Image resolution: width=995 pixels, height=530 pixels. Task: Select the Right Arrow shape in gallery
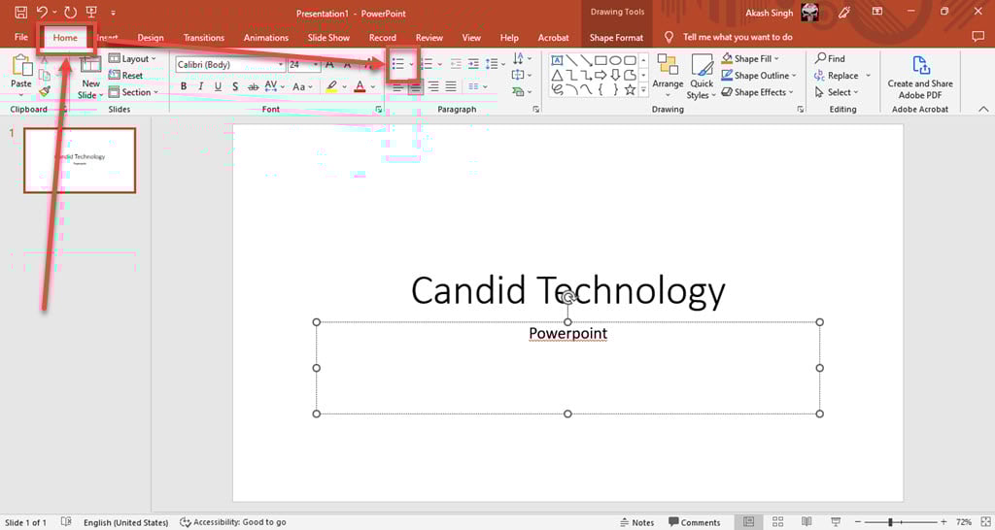click(x=600, y=76)
